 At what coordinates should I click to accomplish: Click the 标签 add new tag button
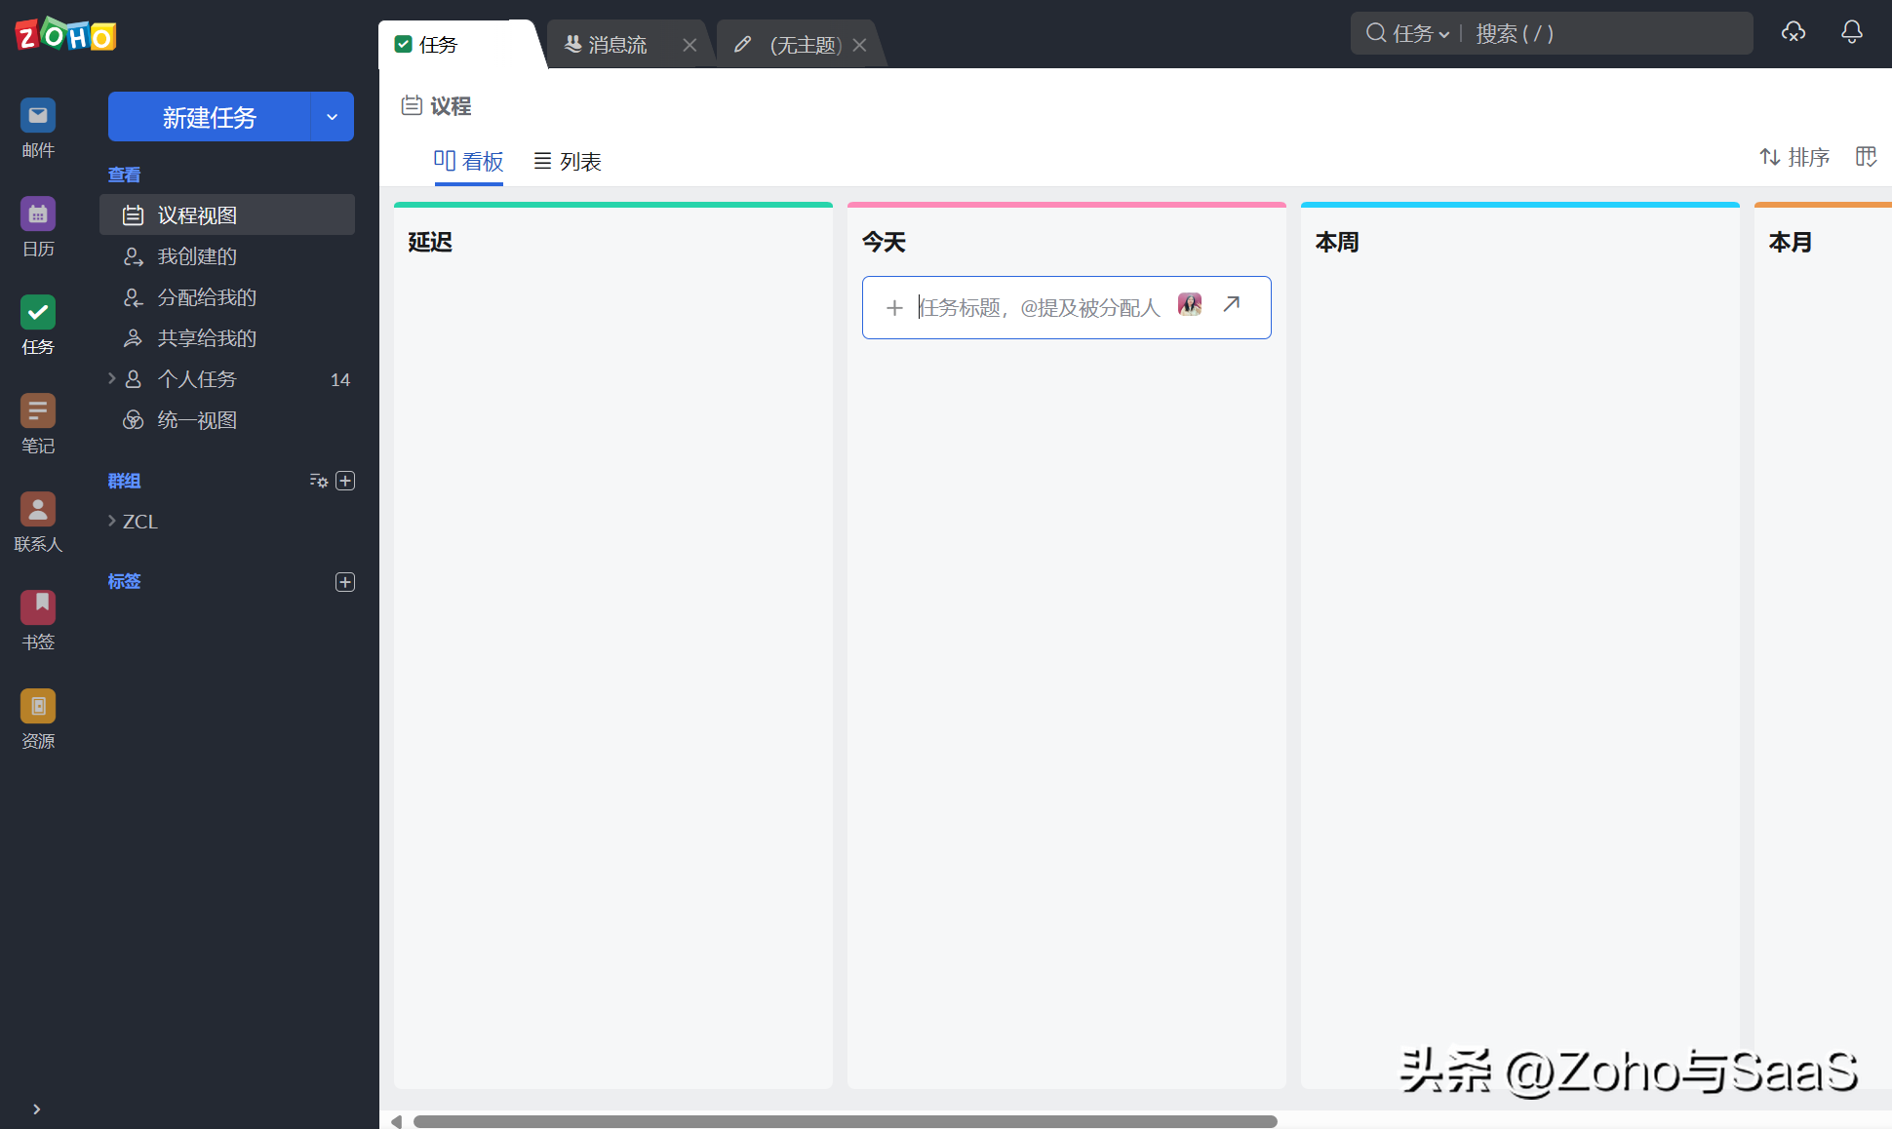pyautogui.click(x=346, y=582)
